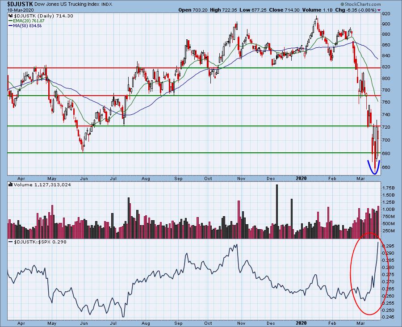Viewport: 402px width, 327px height.
Task: Click the line marker before $DJUSTK:$SPX legend
Action: (x=11, y=242)
